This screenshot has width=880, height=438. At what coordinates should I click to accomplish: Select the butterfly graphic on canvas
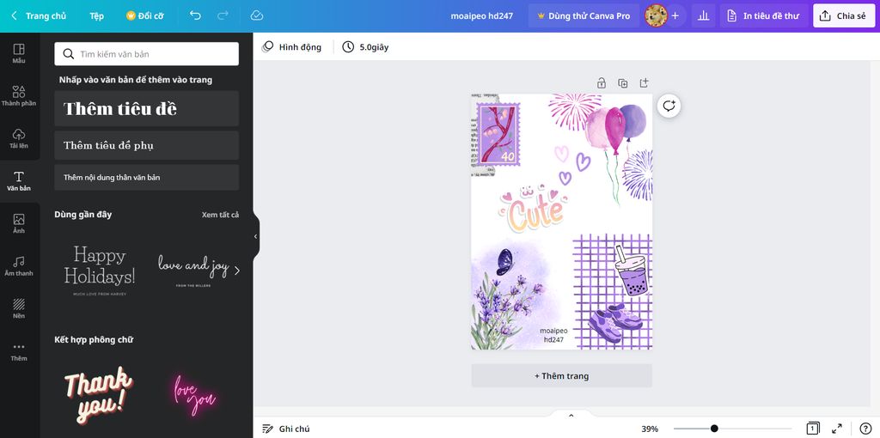tap(504, 262)
